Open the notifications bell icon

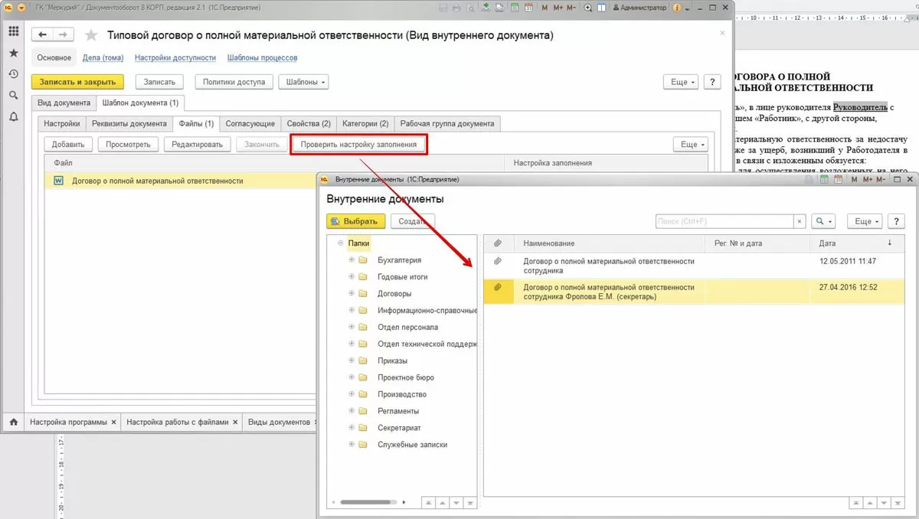click(13, 117)
